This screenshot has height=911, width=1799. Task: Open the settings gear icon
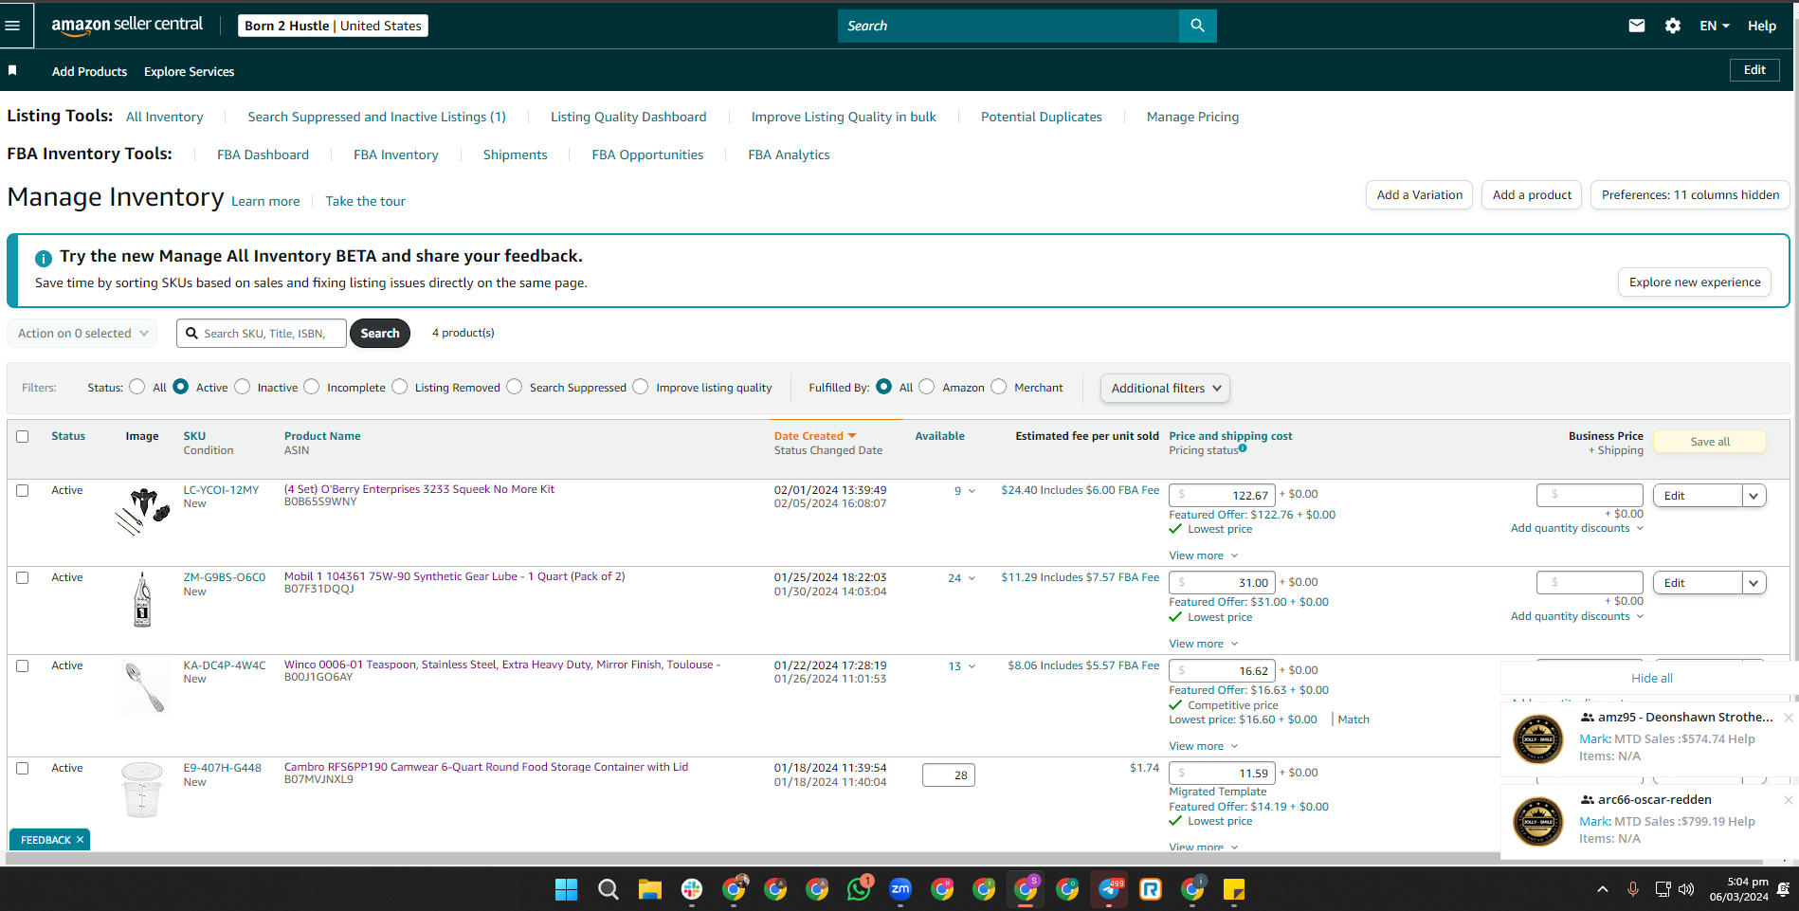point(1673,26)
